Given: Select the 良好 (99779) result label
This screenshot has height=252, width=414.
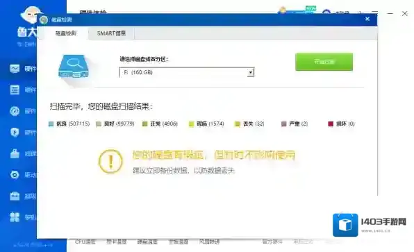Looking at the screenshot, I should click(x=119, y=124).
